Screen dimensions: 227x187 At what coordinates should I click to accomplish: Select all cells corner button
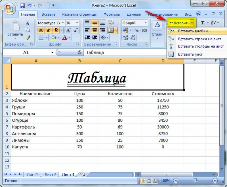click(x=7, y=60)
